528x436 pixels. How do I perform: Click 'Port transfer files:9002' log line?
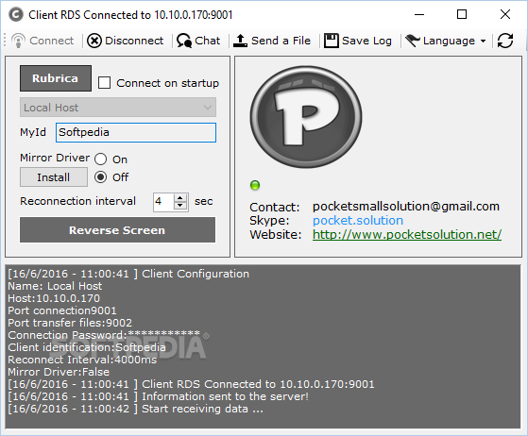(x=70, y=323)
